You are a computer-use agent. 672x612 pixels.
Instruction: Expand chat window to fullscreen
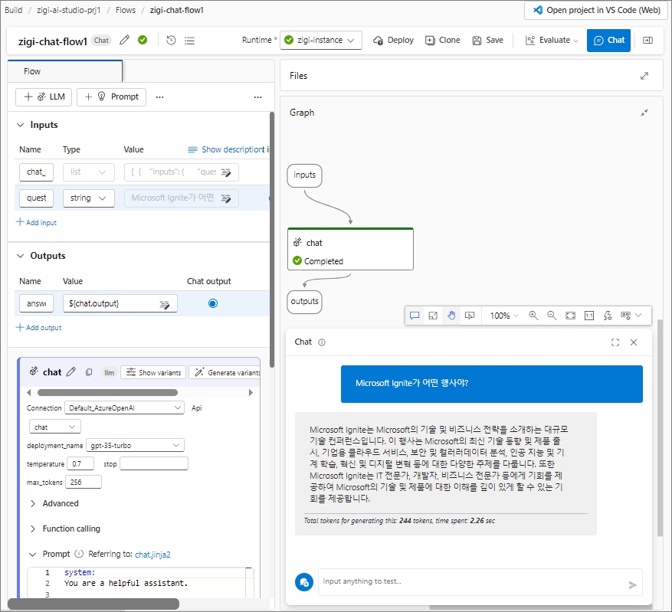tap(615, 342)
